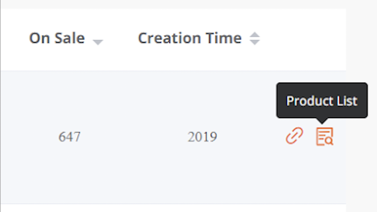Select the 647 On Sale cell
Image resolution: width=377 pixels, height=212 pixels.
point(70,137)
